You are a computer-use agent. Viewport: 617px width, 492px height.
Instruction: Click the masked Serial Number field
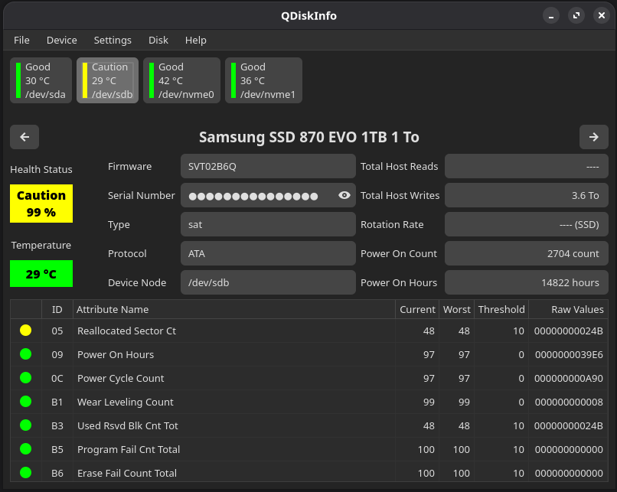click(x=268, y=195)
